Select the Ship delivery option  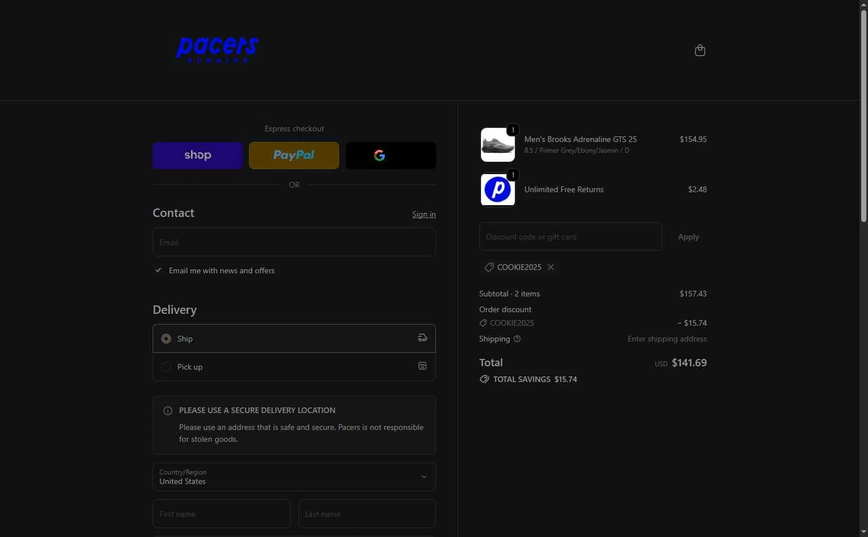pyautogui.click(x=294, y=339)
